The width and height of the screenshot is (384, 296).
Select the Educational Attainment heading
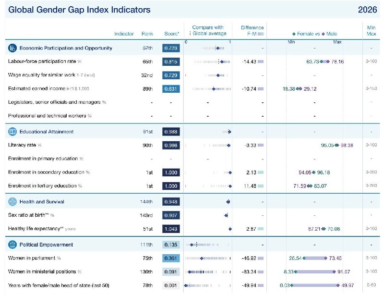(47, 132)
